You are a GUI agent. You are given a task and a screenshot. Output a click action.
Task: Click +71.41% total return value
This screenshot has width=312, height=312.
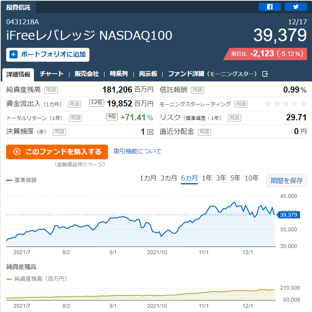137,118
